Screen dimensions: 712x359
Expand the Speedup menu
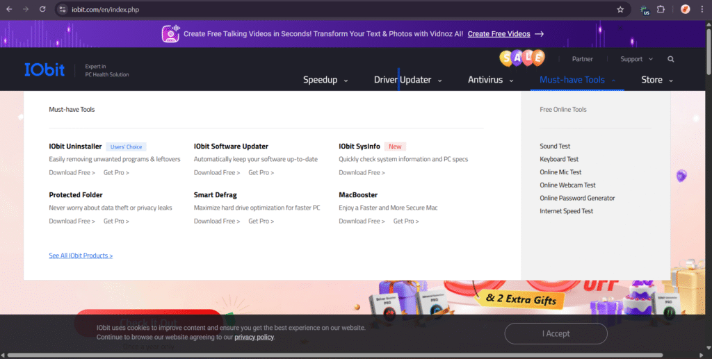[x=325, y=80]
